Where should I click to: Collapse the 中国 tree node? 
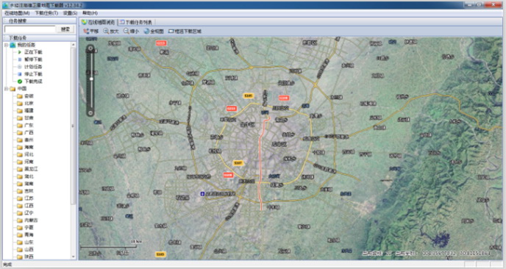[6, 88]
